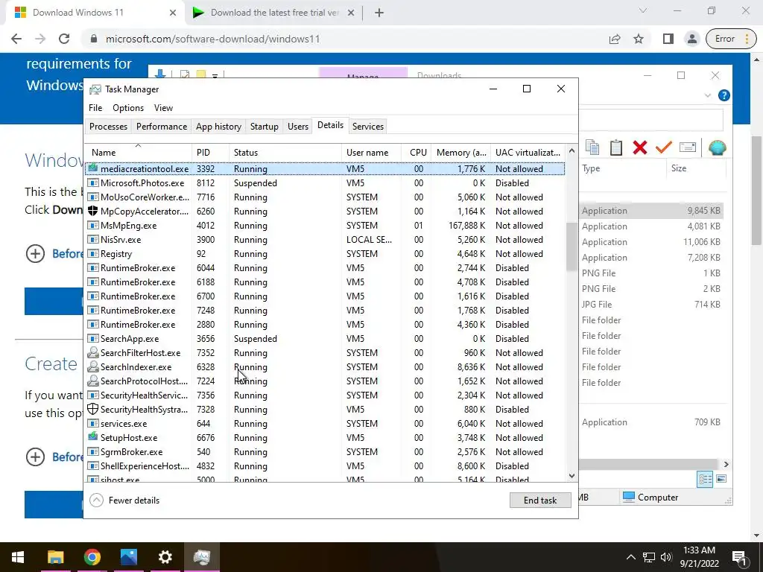The image size is (763, 572).
Task: Switch to the App history tab
Action: [218, 127]
